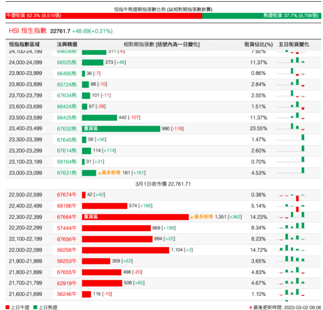Click the five-day chart for 22,000-22,099 row
The height and width of the screenshot is (310, 323).
click(x=291, y=248)
